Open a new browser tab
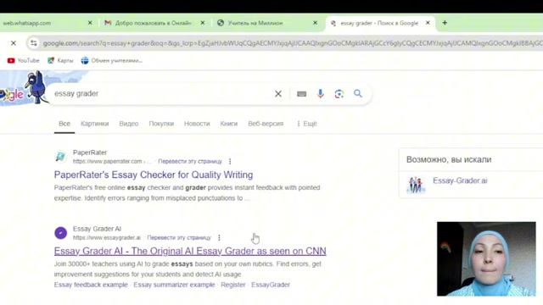This screenshot has height=305, width=543. coord(445,23)
